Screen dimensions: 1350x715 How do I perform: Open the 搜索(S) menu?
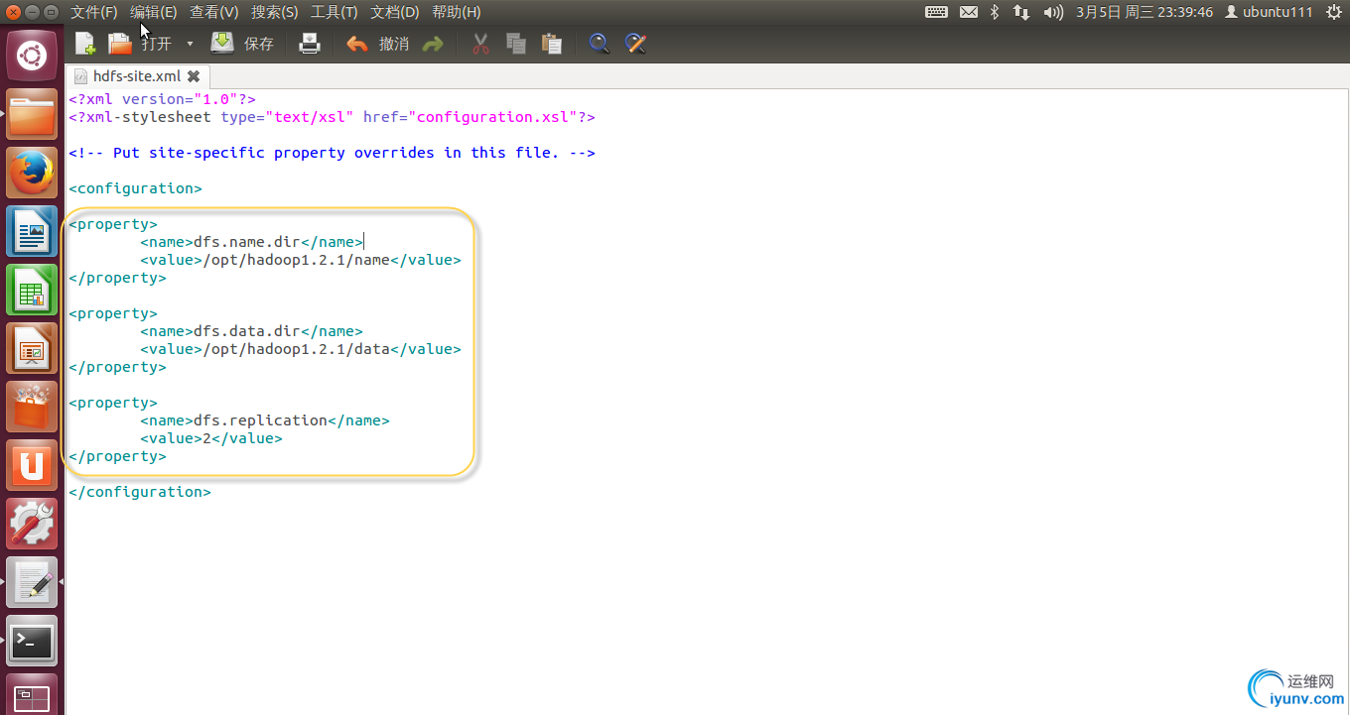pos(274,12)
